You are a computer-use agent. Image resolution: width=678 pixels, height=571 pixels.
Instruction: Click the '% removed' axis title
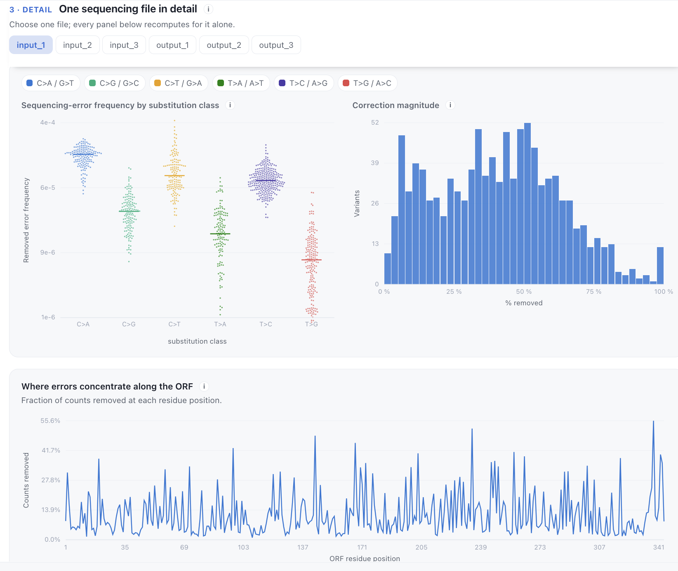[x=524, y=303]
